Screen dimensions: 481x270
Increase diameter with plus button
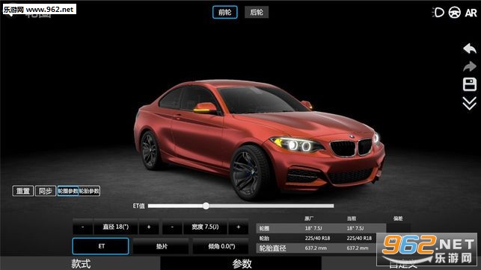pos(149,227)
